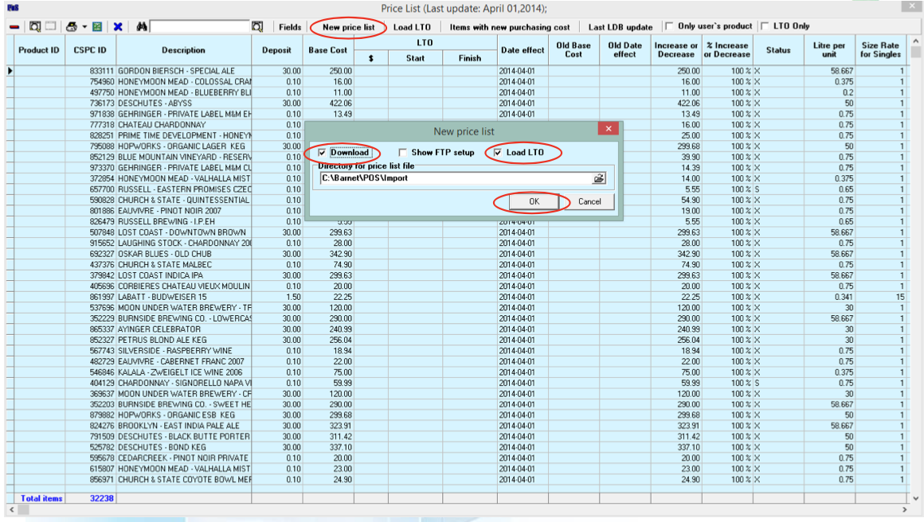
Task: Click vertical scrollbar up arrow
Action: [916, 41]
